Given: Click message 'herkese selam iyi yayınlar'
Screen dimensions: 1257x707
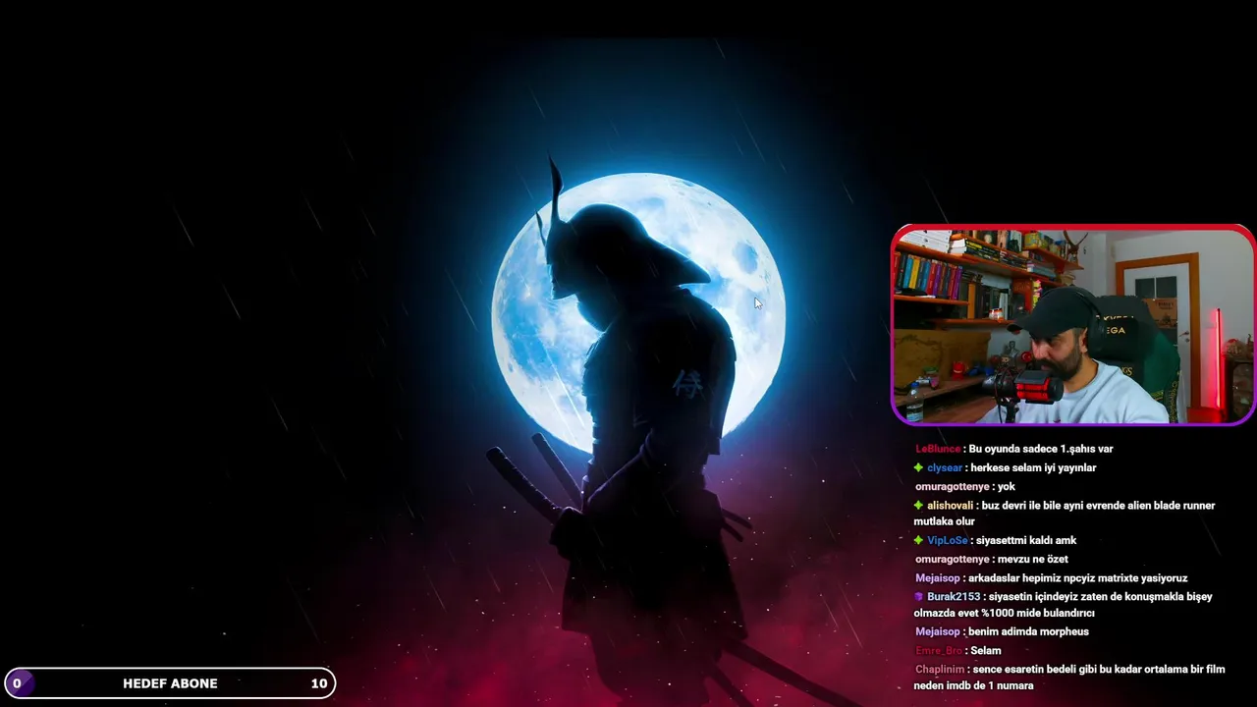Looking at the screenshot, I should [1033, 467].
